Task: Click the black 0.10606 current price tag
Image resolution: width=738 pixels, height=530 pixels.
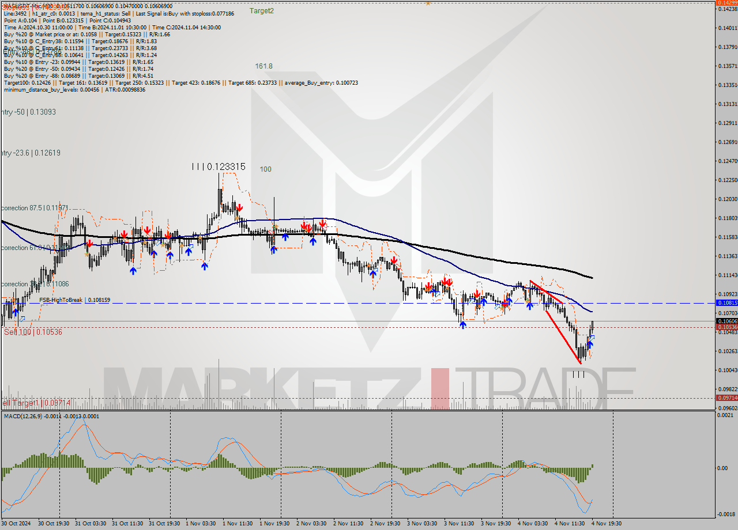Action: [726, 321]
